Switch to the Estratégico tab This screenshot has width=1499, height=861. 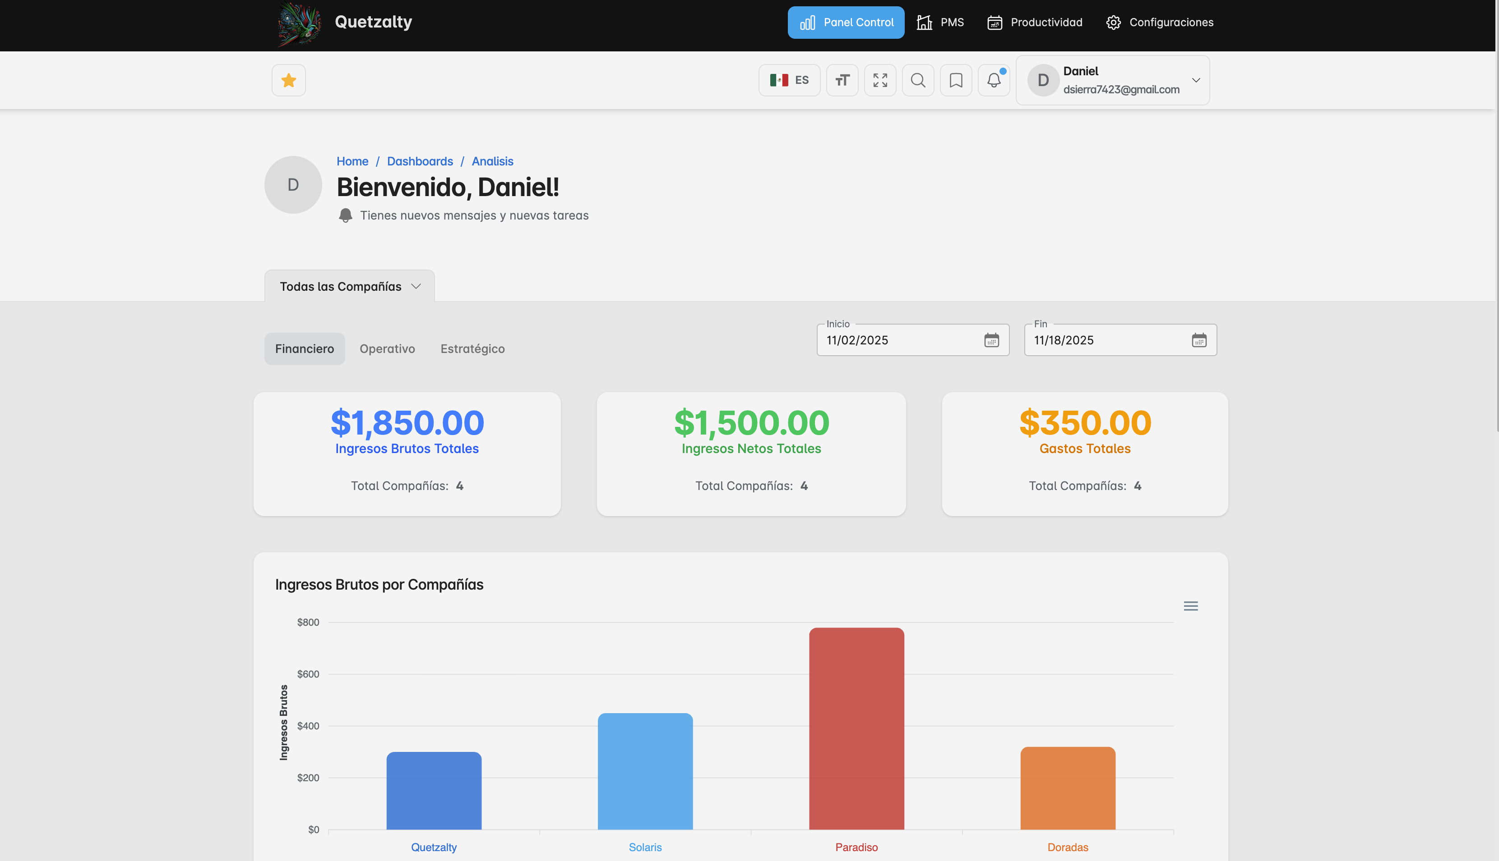(x=472, y=349)
